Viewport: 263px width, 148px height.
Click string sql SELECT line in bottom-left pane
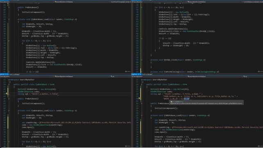click(38, 94)
